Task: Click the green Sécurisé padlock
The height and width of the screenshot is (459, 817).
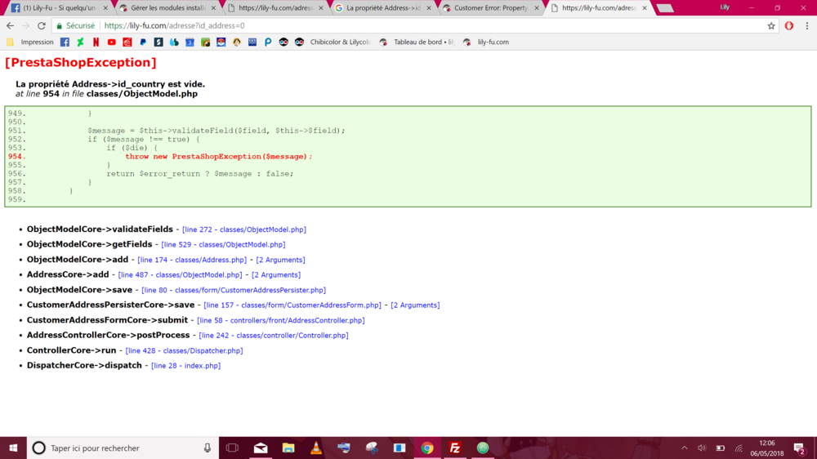Action: coord(60,25)
